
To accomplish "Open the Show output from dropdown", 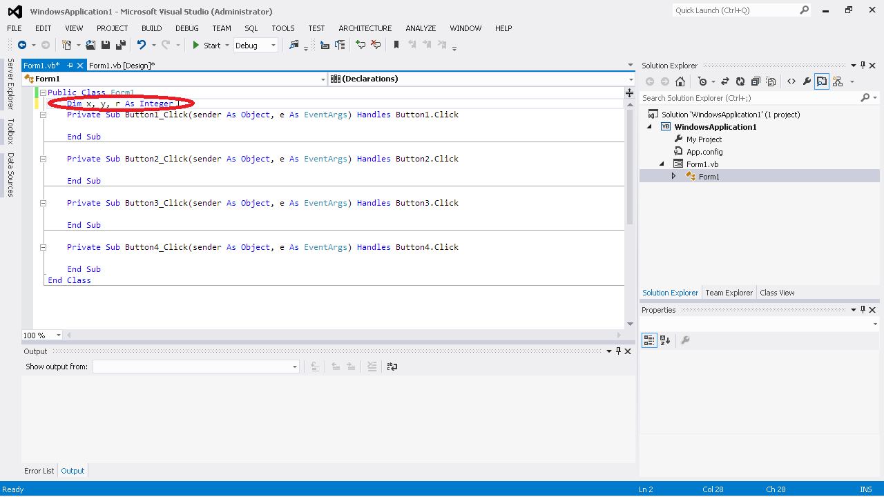I will (295, 367).
